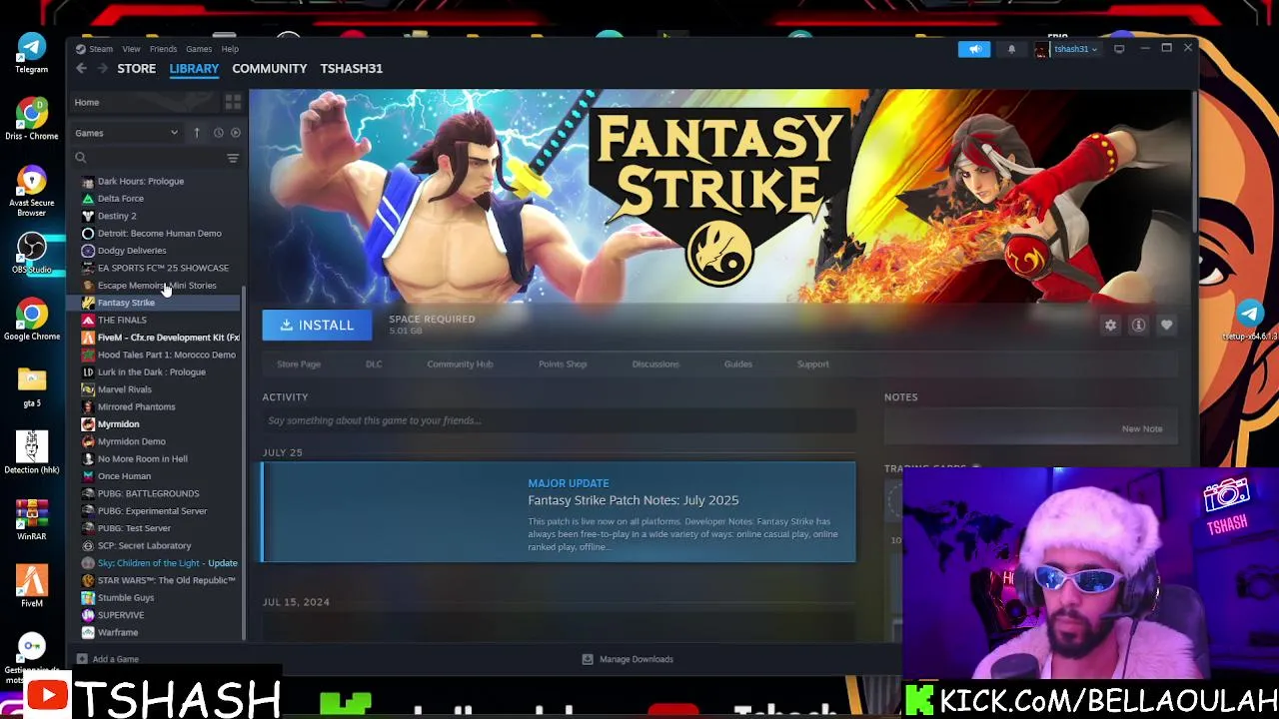
Task: Open the Games menu
Action: point(198,49)
